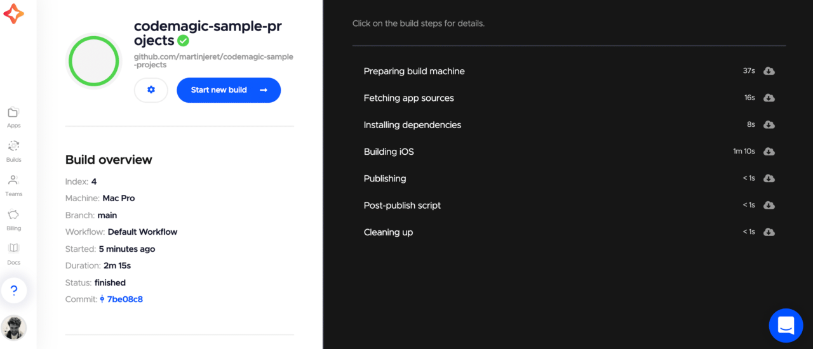The width and height of the screenshot is (813, 349).
Task: Download the Building iOS log
Action: click(769, 152)
